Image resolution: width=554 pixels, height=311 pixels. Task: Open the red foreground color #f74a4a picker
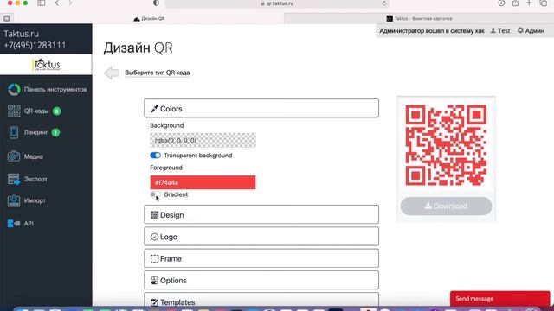203,182
